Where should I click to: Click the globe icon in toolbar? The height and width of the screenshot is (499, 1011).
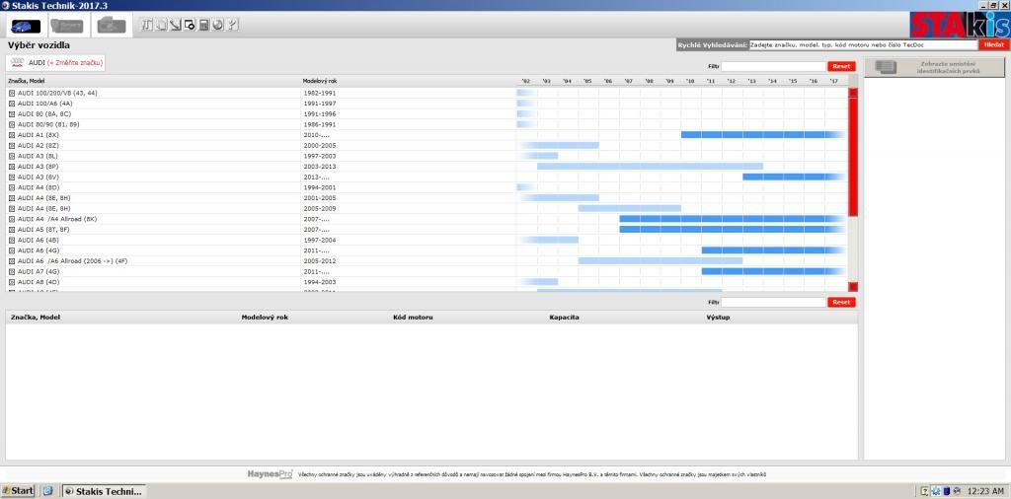tap(217, 25)
